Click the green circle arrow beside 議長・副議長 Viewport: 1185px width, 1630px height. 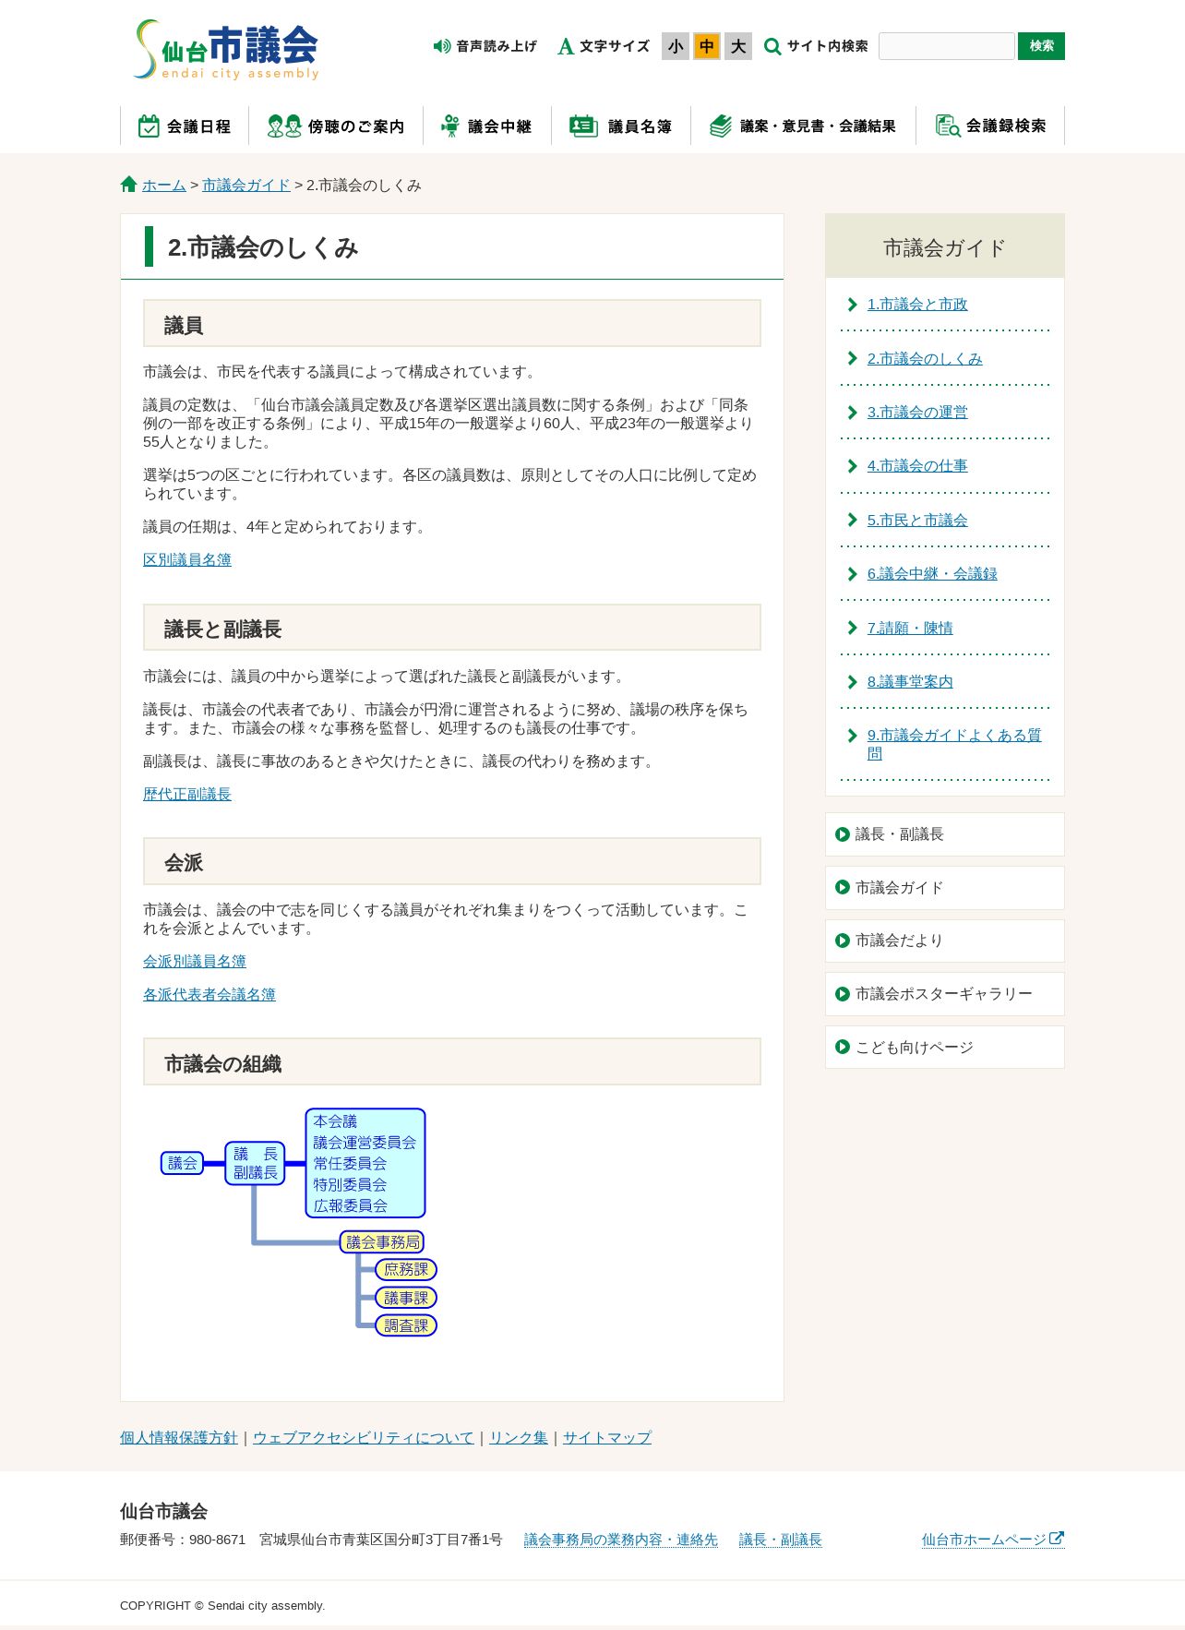tap(843, 834)
